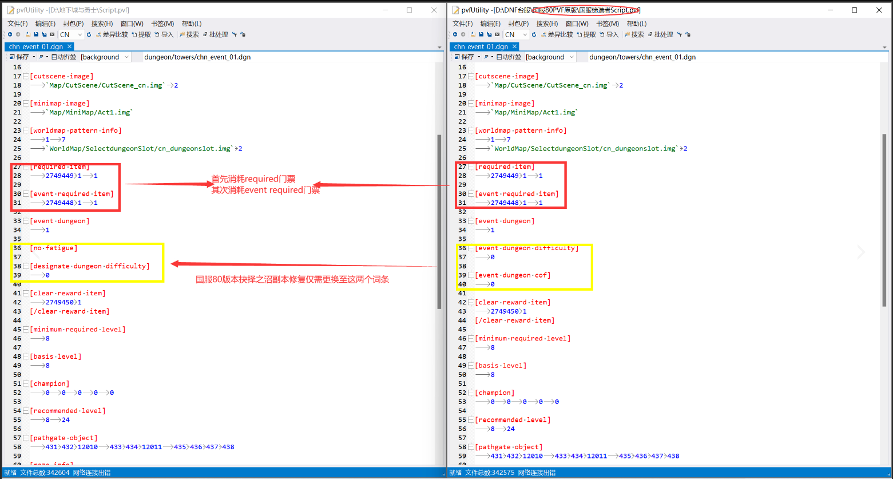Click the file path field in left window
The image size is (893, 479).
pyautogui.click(x=292, y=57)
